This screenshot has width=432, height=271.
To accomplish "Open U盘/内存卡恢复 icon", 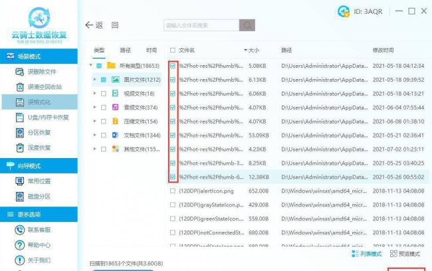I will pos(20,118).
